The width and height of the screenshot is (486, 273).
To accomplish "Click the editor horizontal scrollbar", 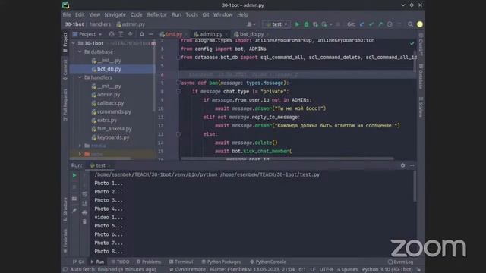I will click(287, 158).
